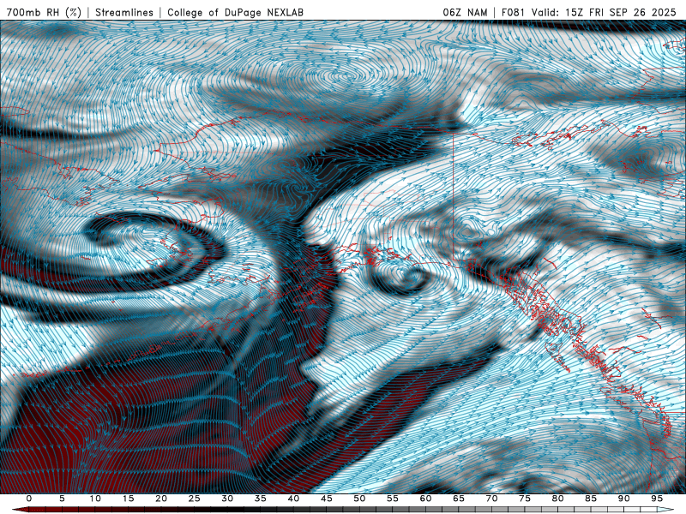
Task: Click the "700mb RH (%)" title text
Action: pos(45,12)
